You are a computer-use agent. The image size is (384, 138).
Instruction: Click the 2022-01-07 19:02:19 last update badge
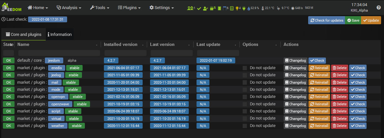[216, 60]
